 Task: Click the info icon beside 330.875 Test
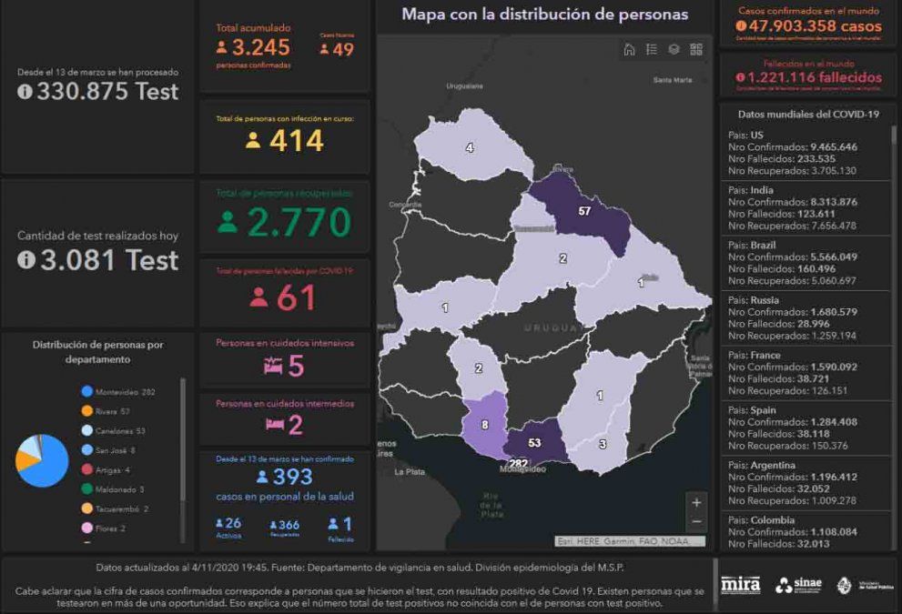click(x=25, y=92)
